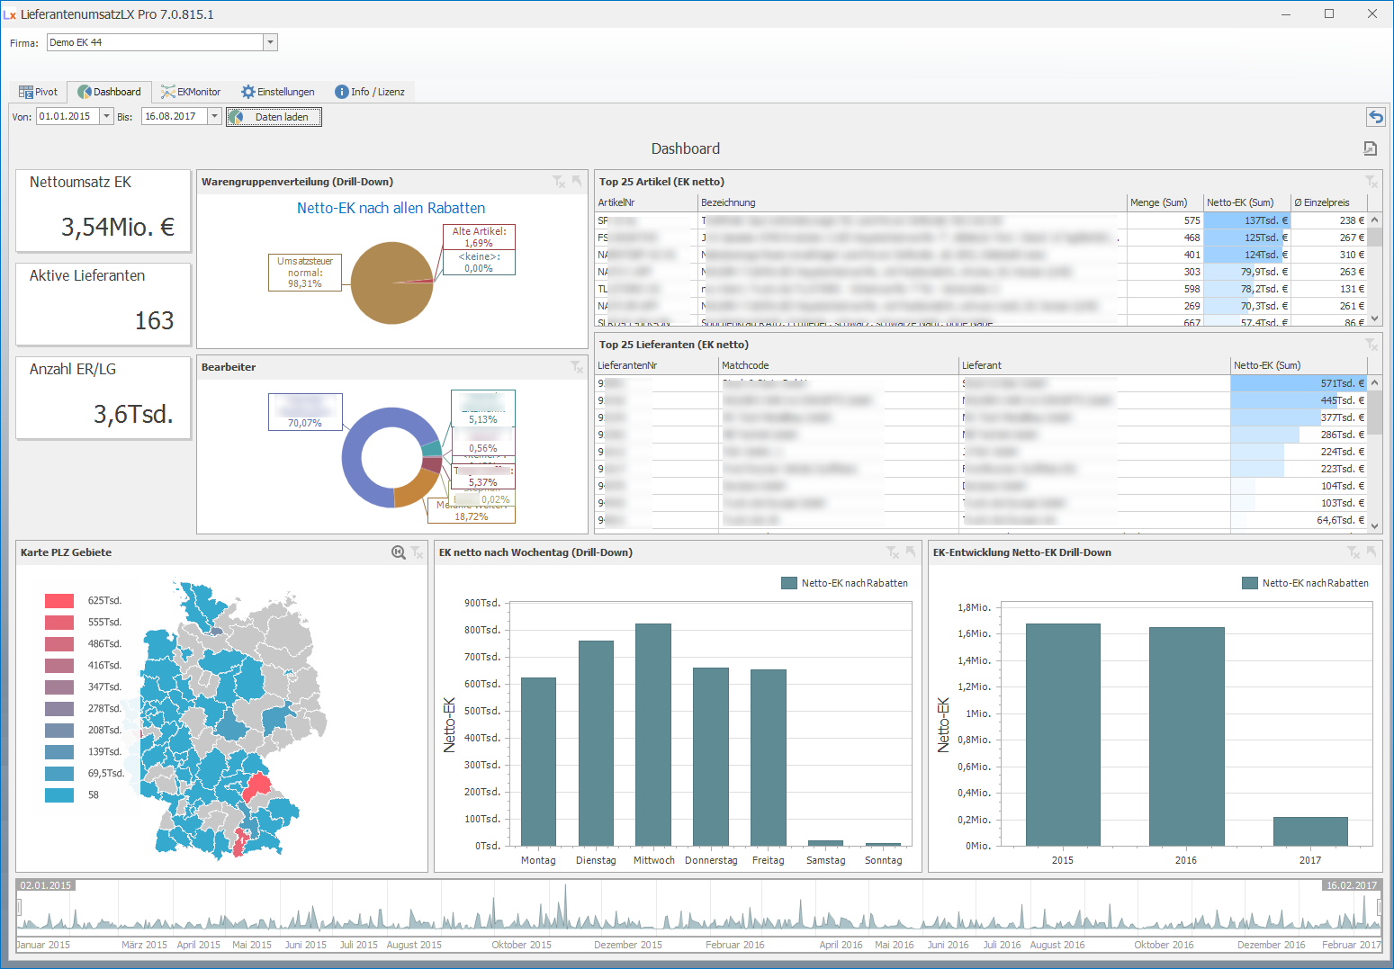Click drill-up arrow in Warengruppenverteilung panel
Screen dimensions: 1394x969
click(x=577, y=182)
